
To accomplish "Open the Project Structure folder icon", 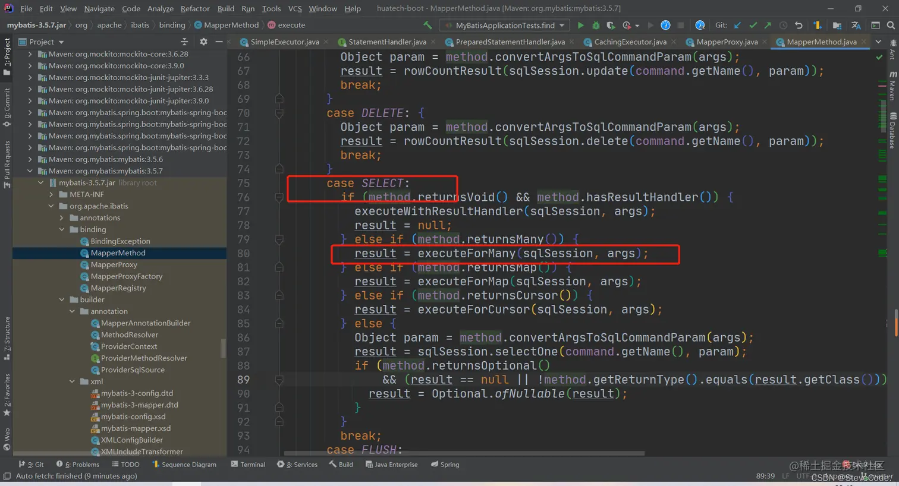I will coord(837,25).
